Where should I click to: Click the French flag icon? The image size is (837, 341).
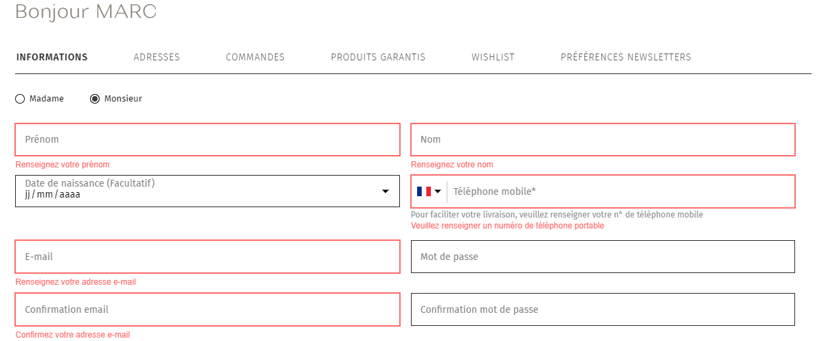(423, 191)
